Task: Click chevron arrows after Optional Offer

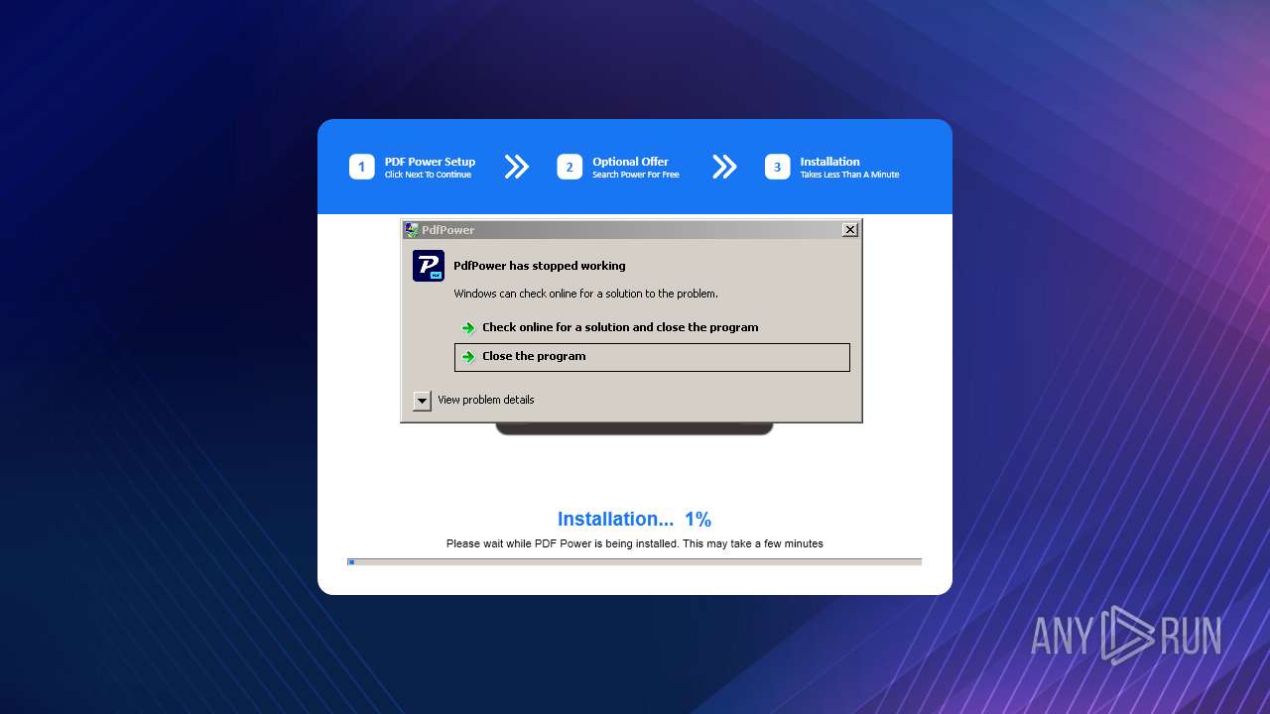Action: (x=724, y=167)
